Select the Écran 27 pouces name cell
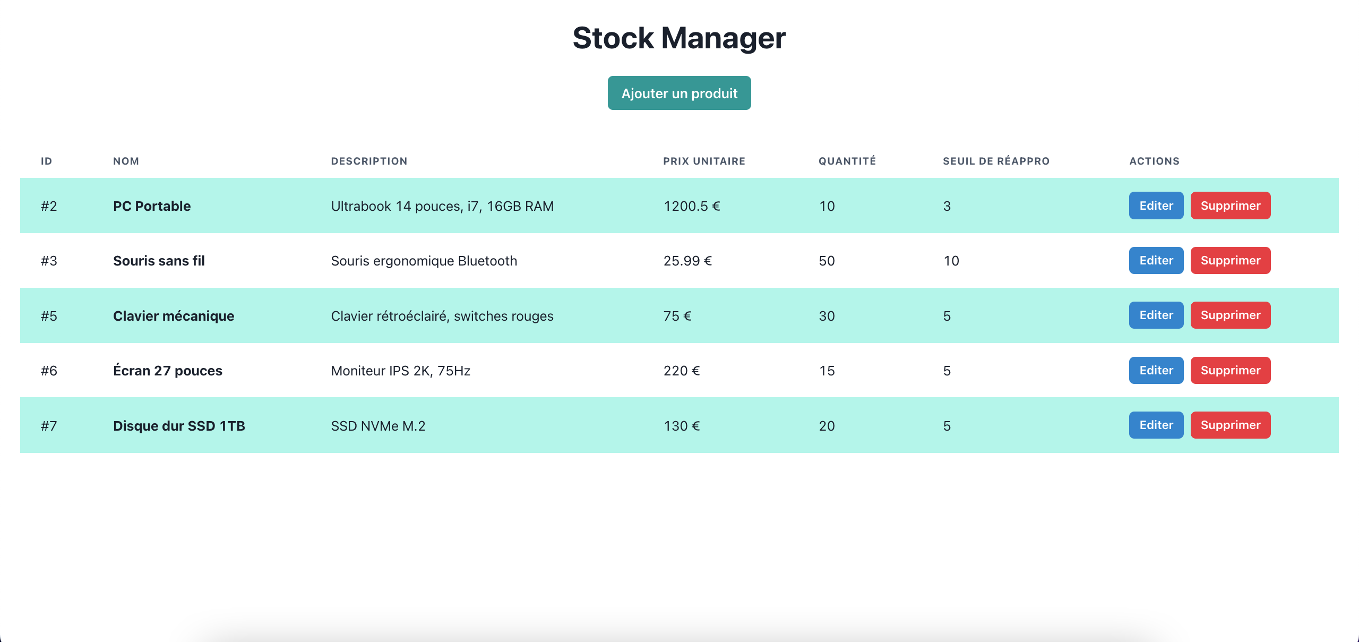 tap(168, 371)
